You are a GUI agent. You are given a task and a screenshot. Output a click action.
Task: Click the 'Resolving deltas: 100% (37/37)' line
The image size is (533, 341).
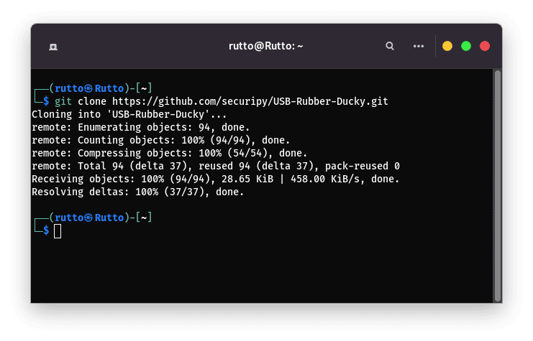137,192
